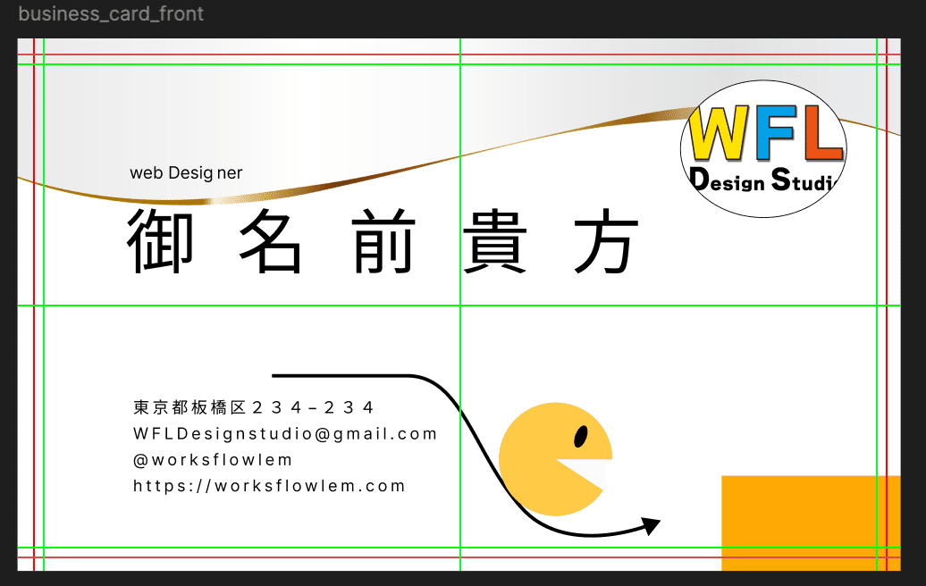Select the https://worksflowlem.com URL text

[269, 486]
